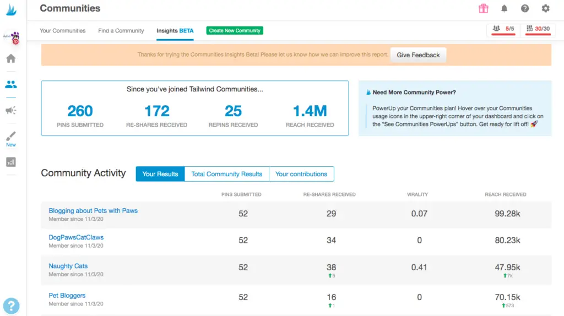Image resolution: width=564 pixels, height=316 pixels.
Task: Click the Give Feedback button
Action: click(418, 55)
